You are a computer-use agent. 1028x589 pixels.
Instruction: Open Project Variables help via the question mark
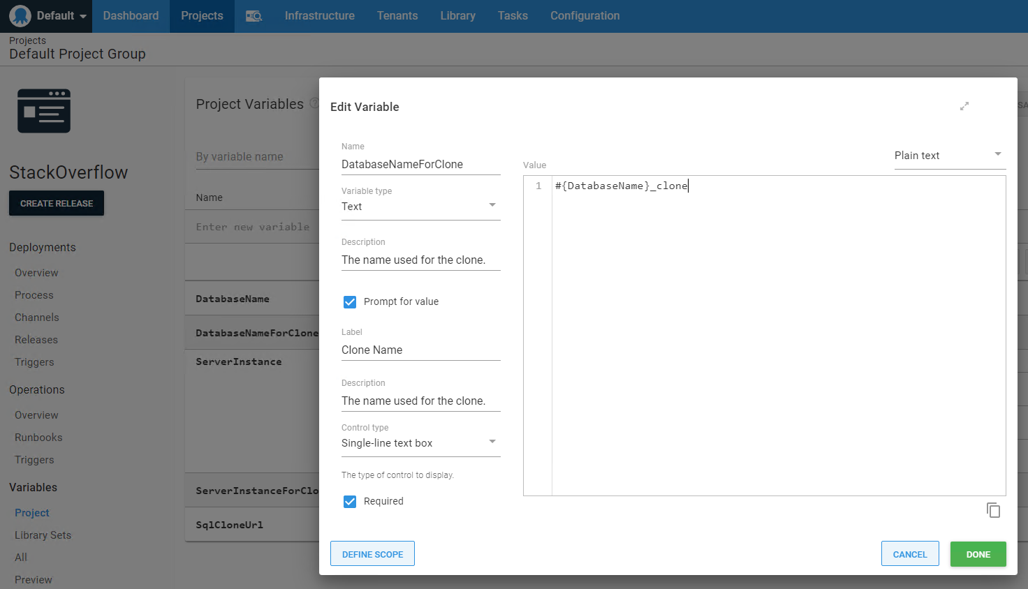coord(314,102)
